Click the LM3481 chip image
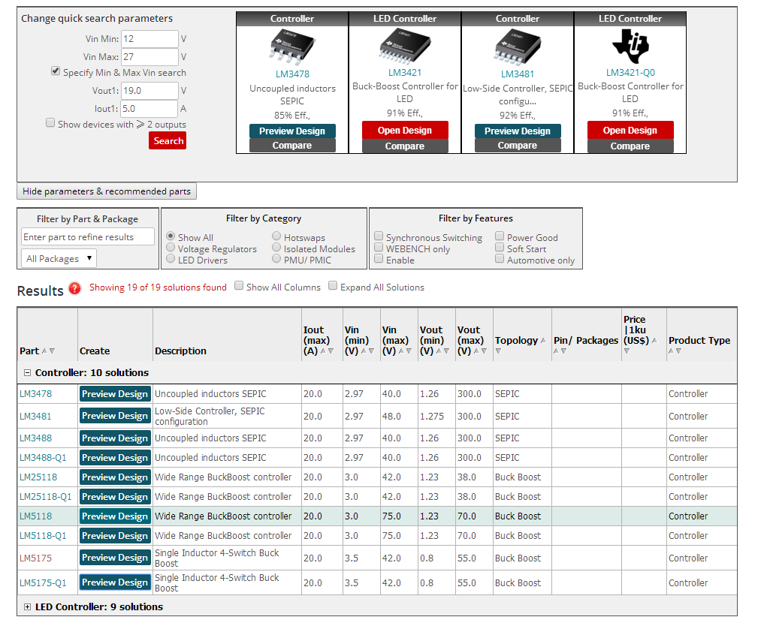Image resolution: width=770 pixels, height=623 pixels. (517, 47)
